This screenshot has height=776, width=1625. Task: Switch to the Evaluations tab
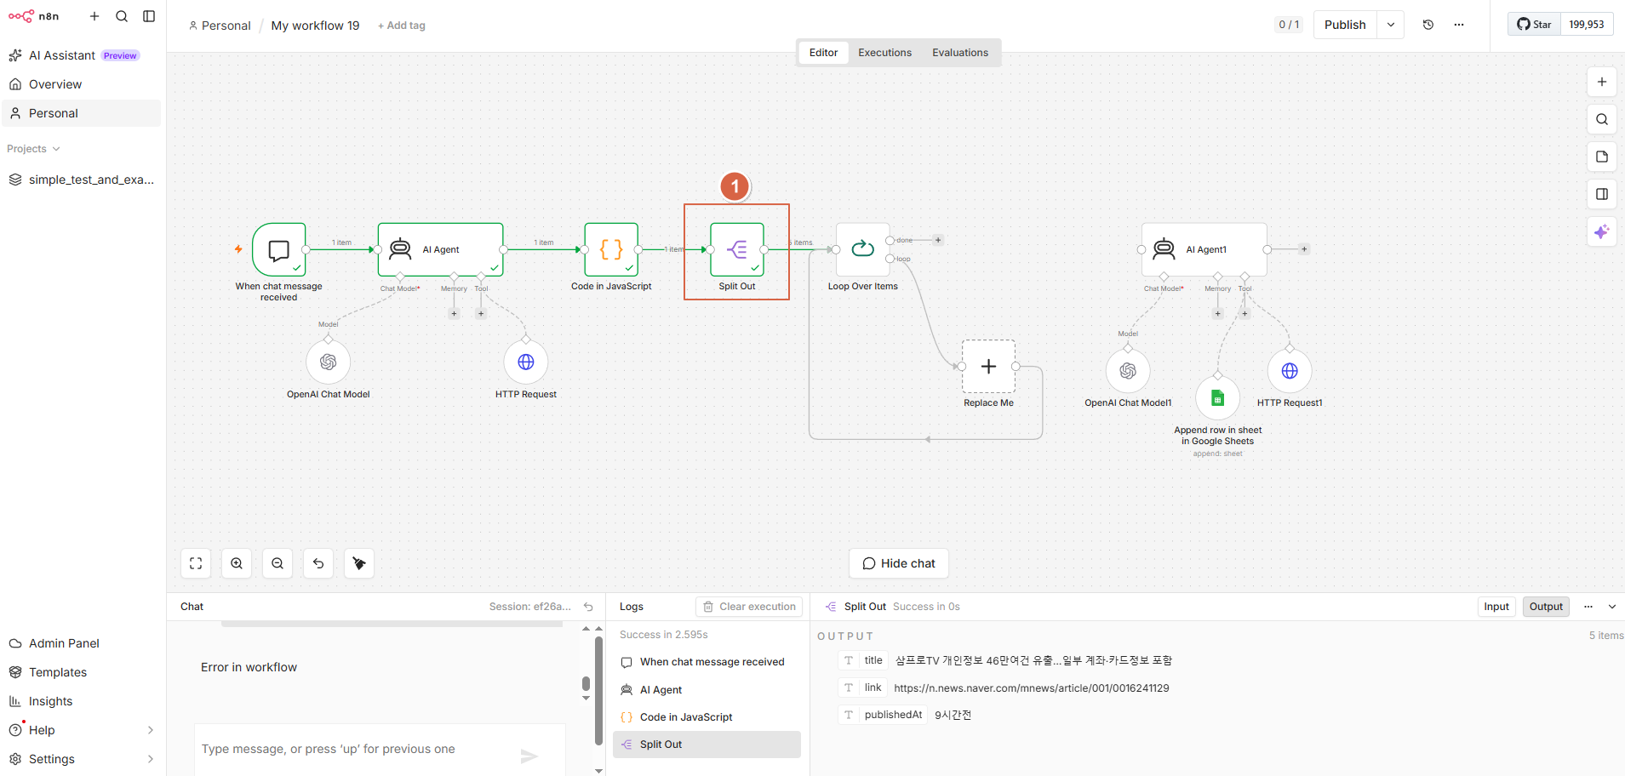960,53
